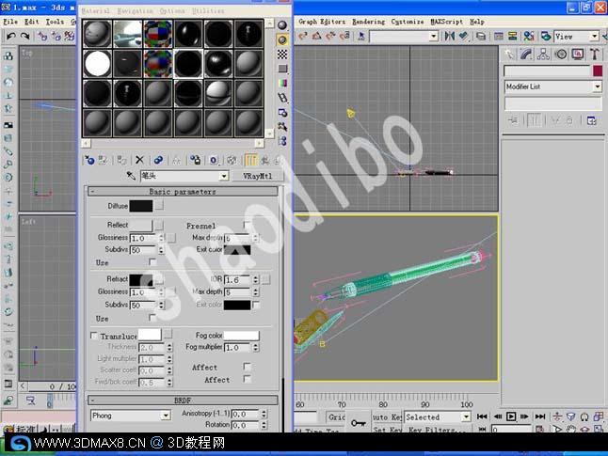
Task: Click the Undo arrow in main toolbar
Action: click(11, 37)
